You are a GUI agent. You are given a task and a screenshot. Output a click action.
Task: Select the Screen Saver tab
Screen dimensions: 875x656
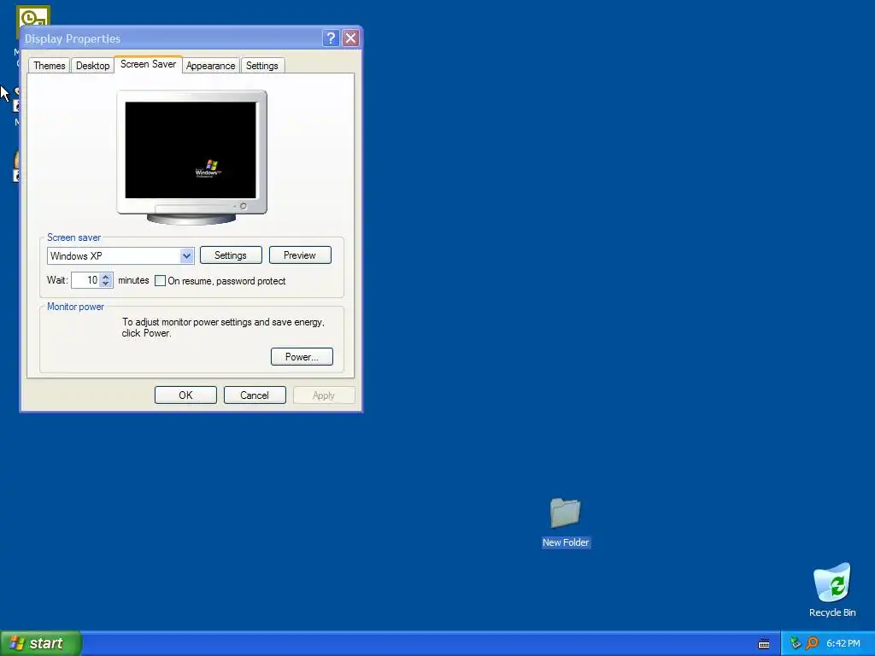coord(148,64)
